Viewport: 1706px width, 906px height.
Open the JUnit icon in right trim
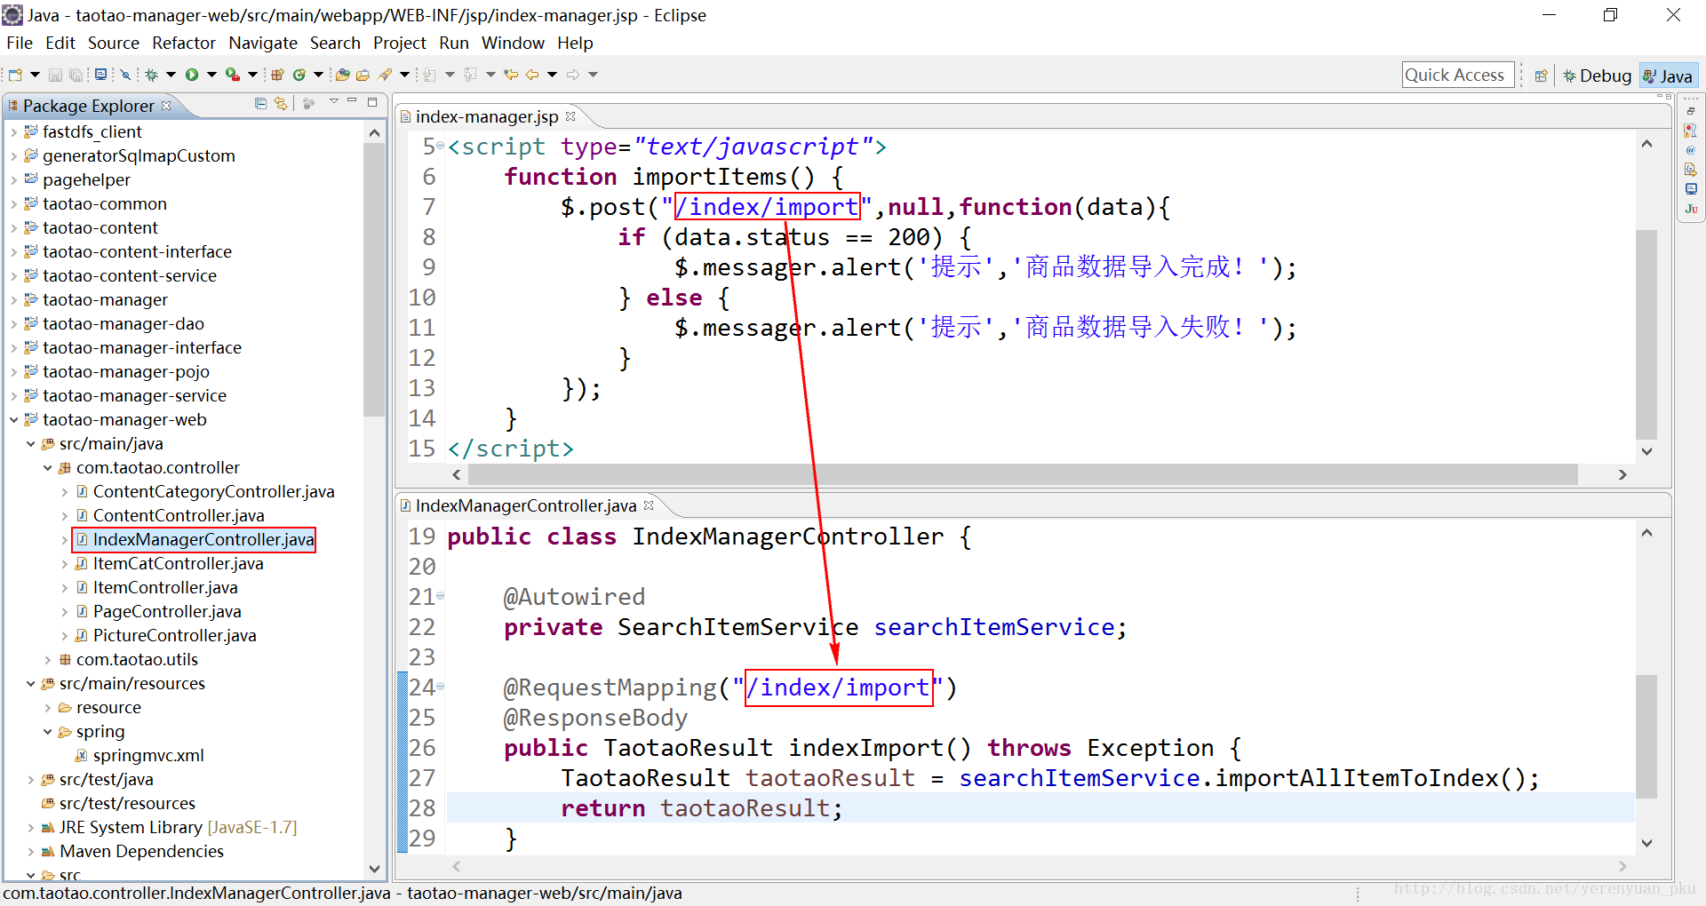1691,209
